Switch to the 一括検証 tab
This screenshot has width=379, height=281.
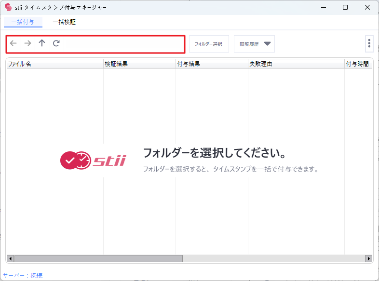[x=64, y=22]
